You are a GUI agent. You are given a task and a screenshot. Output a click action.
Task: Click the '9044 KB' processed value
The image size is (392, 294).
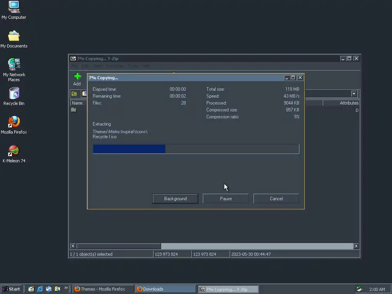tap(291, 103)
